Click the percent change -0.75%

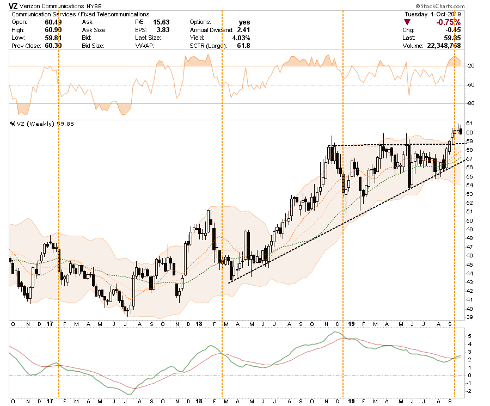(448, 22)
